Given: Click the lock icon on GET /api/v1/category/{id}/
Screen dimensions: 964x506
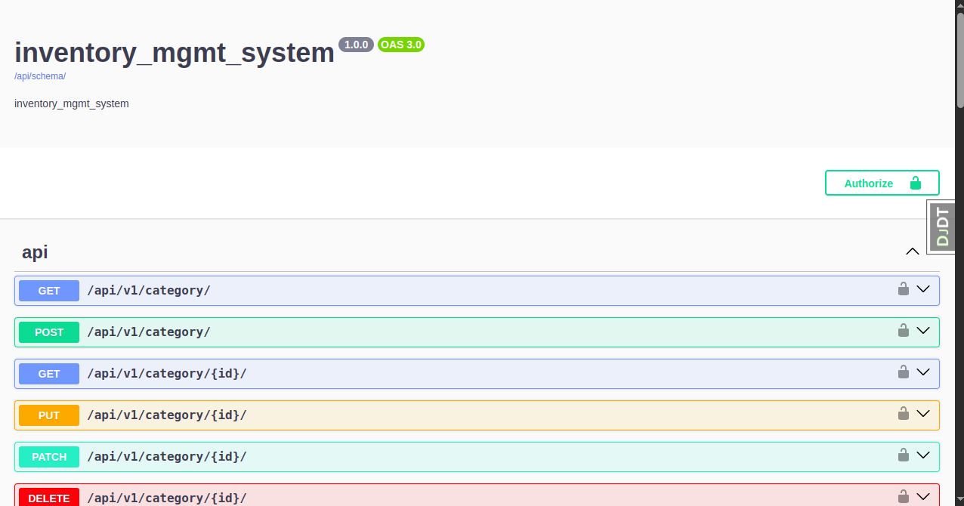Looking at the screenshot, I should 904,372.
